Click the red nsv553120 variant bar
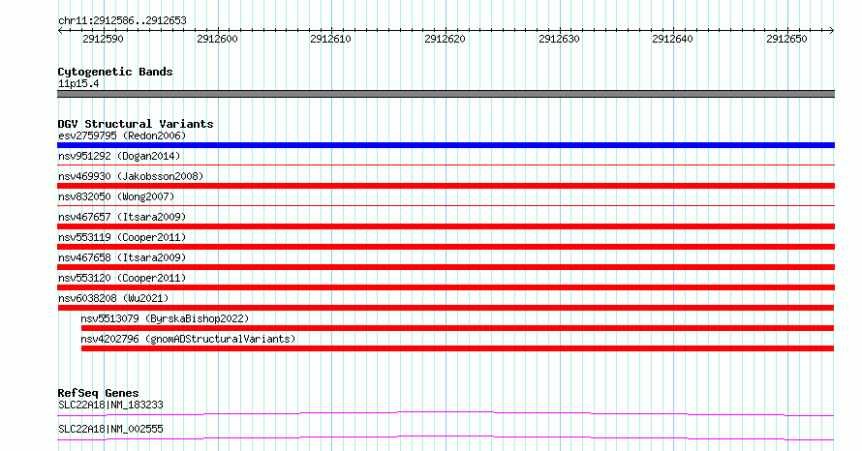This screenshot has width=862, height=451. pyautogui.click(x=446, y=287)
